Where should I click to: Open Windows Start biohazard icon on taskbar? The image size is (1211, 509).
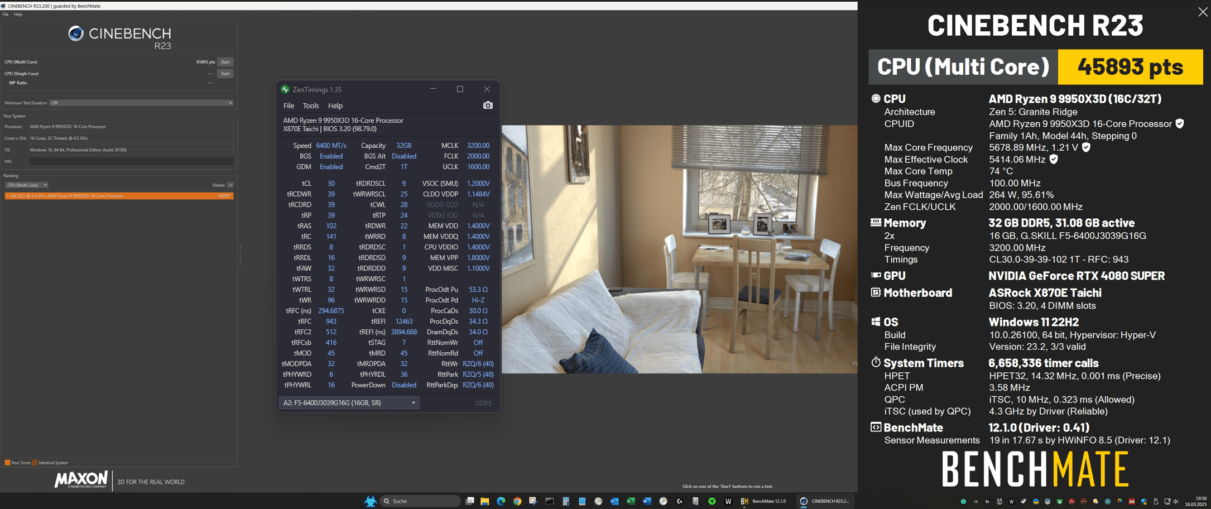(370, 501)
